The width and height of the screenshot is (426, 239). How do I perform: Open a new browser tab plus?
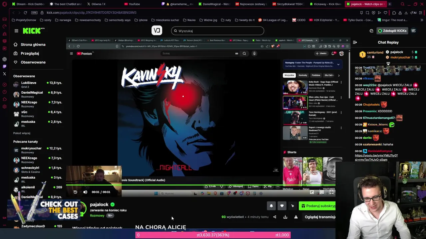pyautogui.click(x=390, y=4)
